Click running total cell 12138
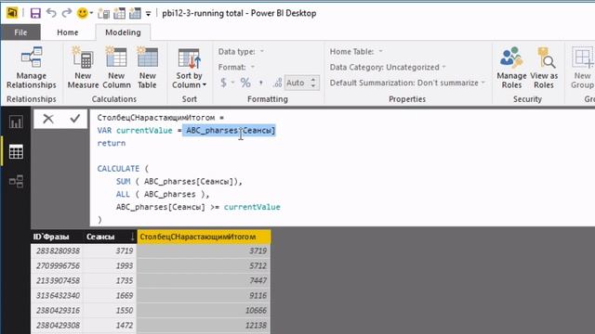Screen dimensions: 595x334 point(204,326)
